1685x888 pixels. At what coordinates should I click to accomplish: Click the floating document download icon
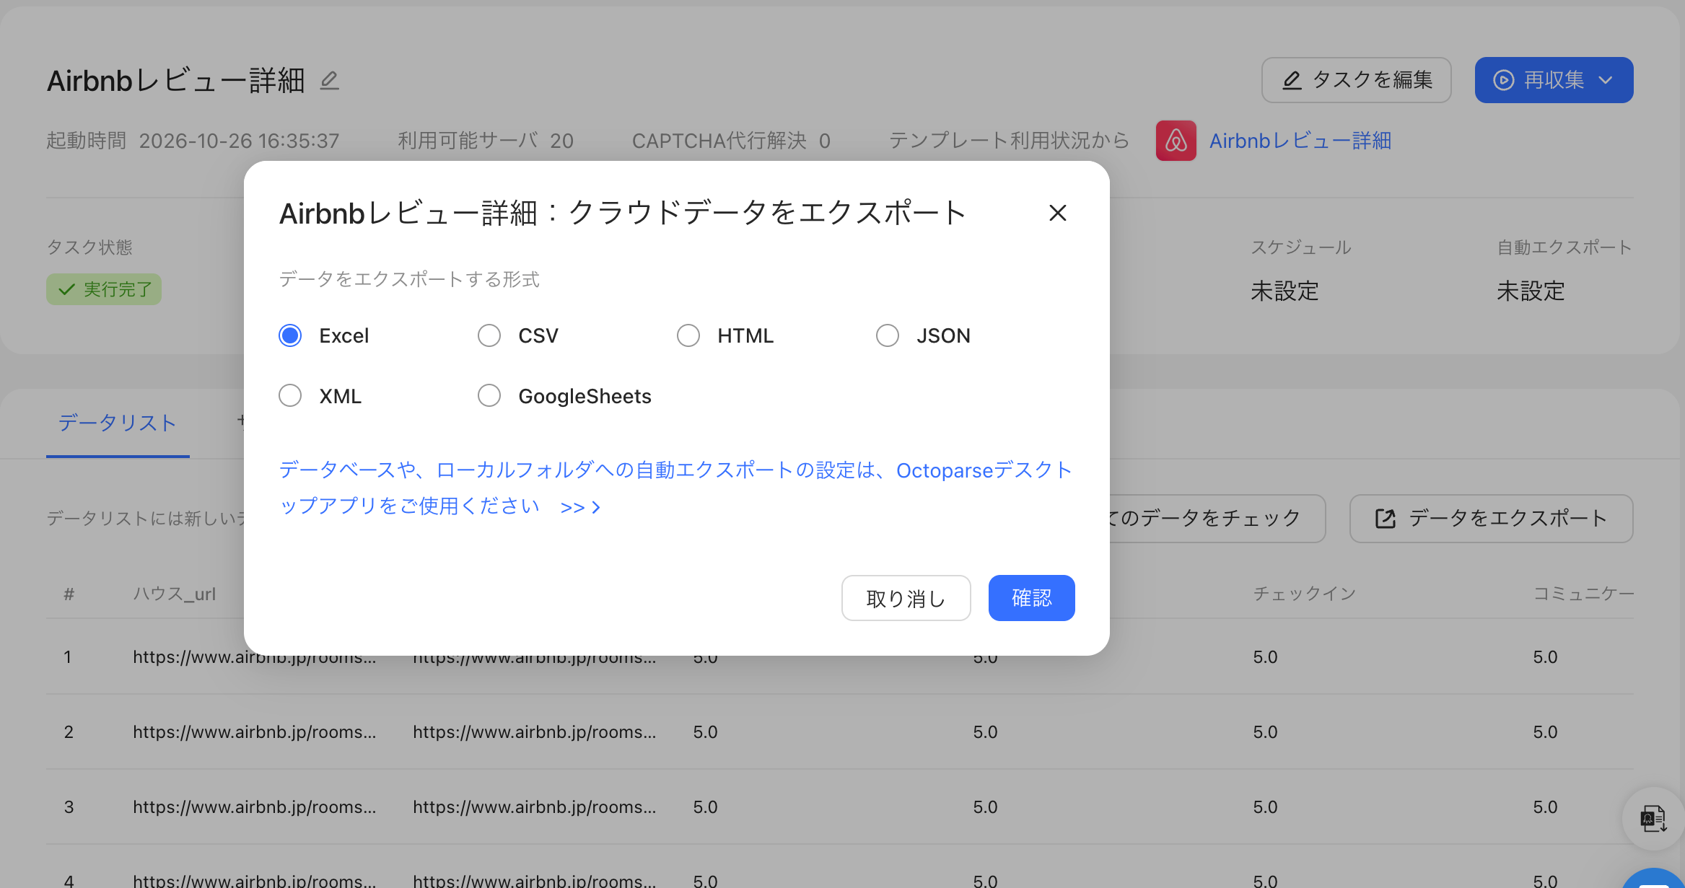click(x=1653, y=819)
